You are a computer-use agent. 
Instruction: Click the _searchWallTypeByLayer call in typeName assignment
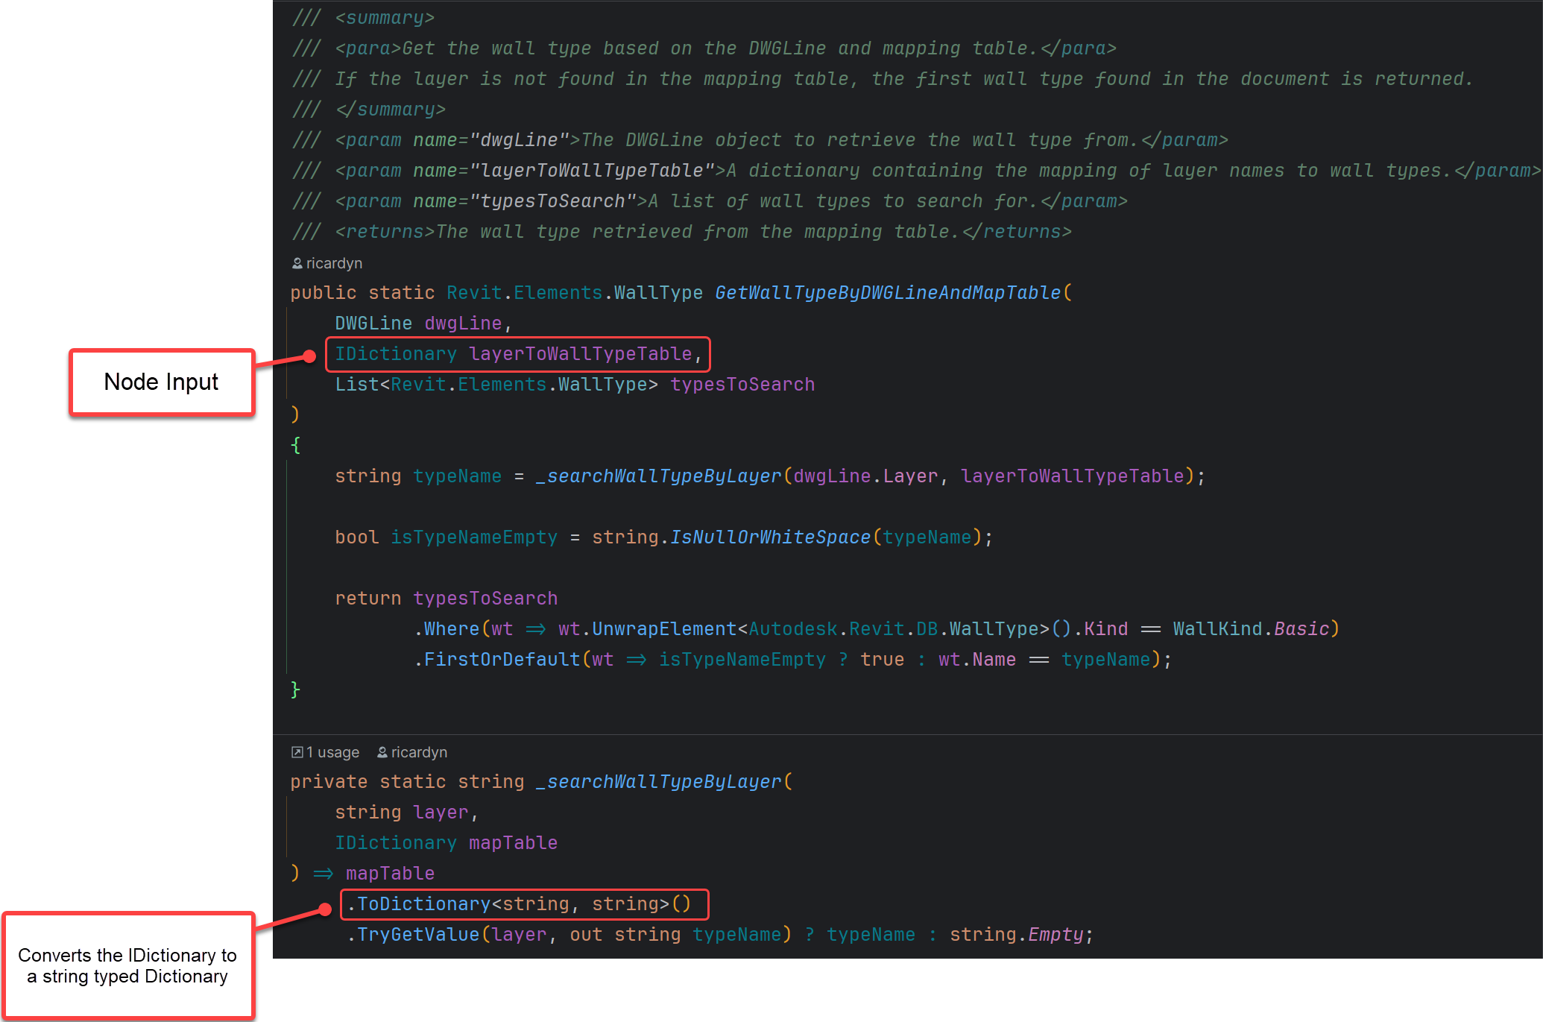[658, 476]
